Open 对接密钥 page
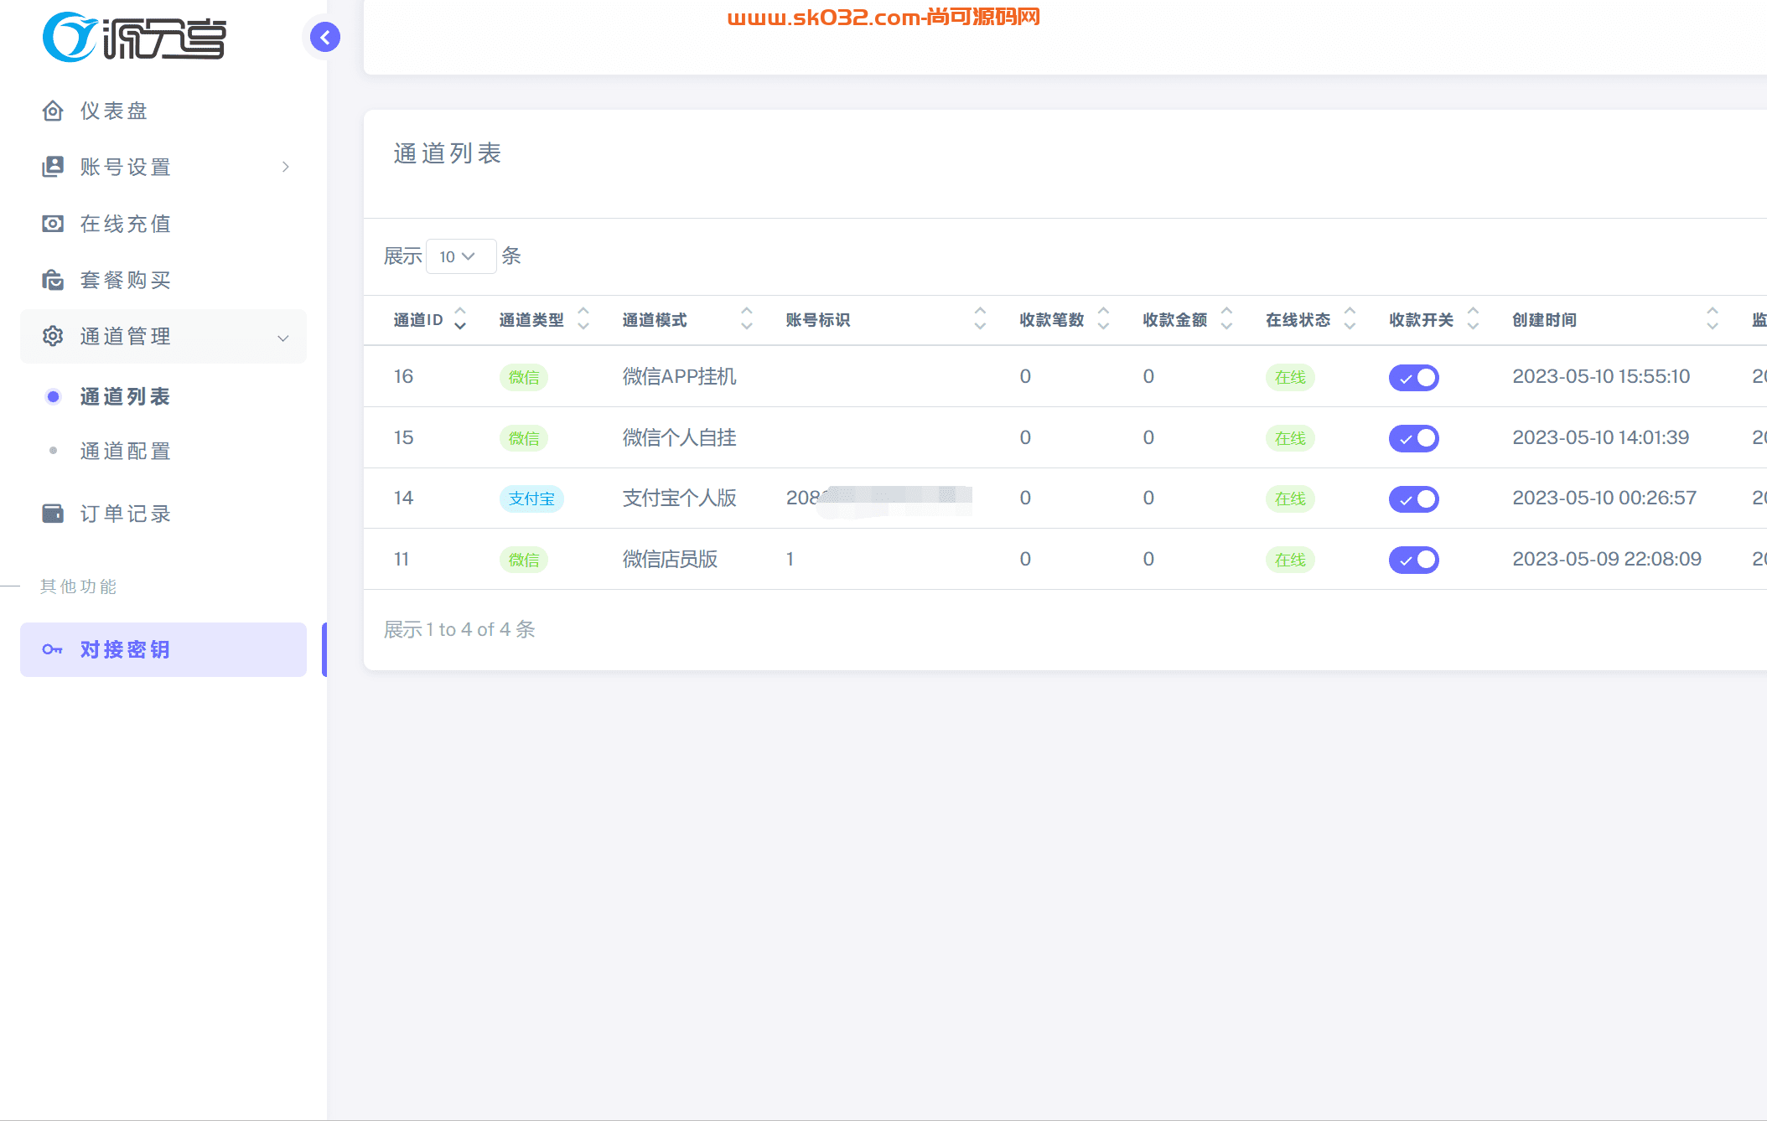 click(x=163, y=649)
